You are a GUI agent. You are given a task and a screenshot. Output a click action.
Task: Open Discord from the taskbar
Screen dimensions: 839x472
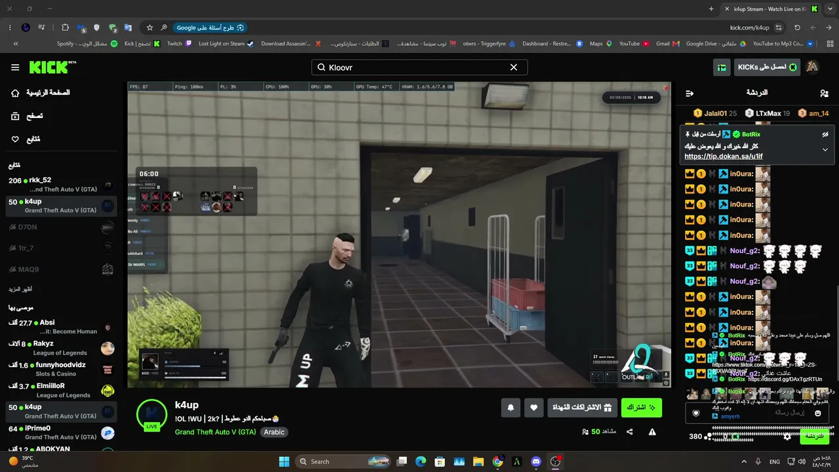point(536,462)
